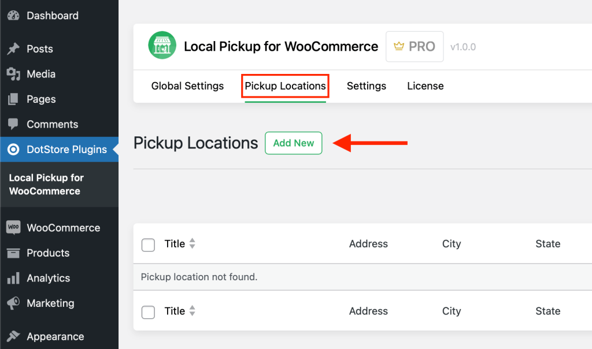Click the Pages stacked-sheets icon

coord(13,99)
